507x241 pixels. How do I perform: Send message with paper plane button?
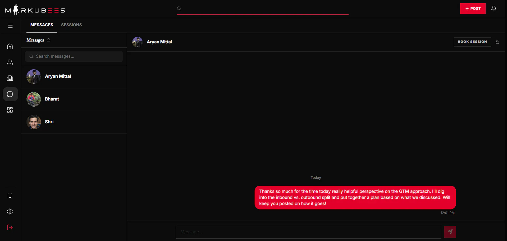(450, 232)
